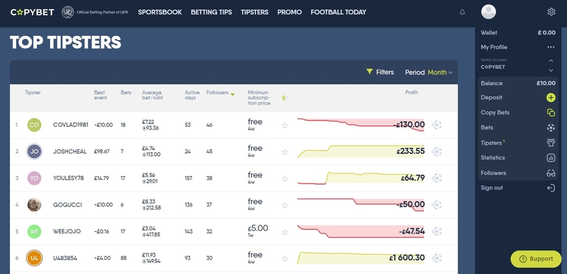Favourite GOGUCCI with the star
This screenshot has height=274, width=567.
[285, 205]
